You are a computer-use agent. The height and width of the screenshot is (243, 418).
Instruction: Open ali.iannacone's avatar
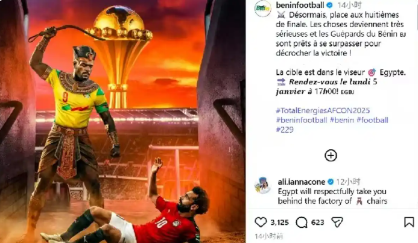(x=263, y=186)
